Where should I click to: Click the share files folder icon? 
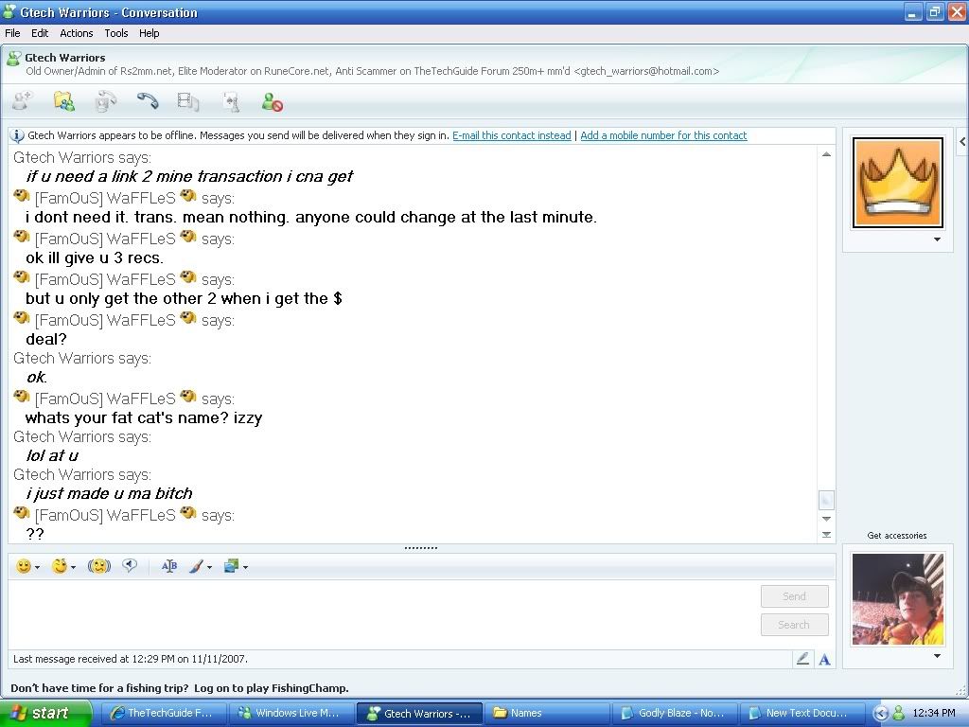coord(63,101)
